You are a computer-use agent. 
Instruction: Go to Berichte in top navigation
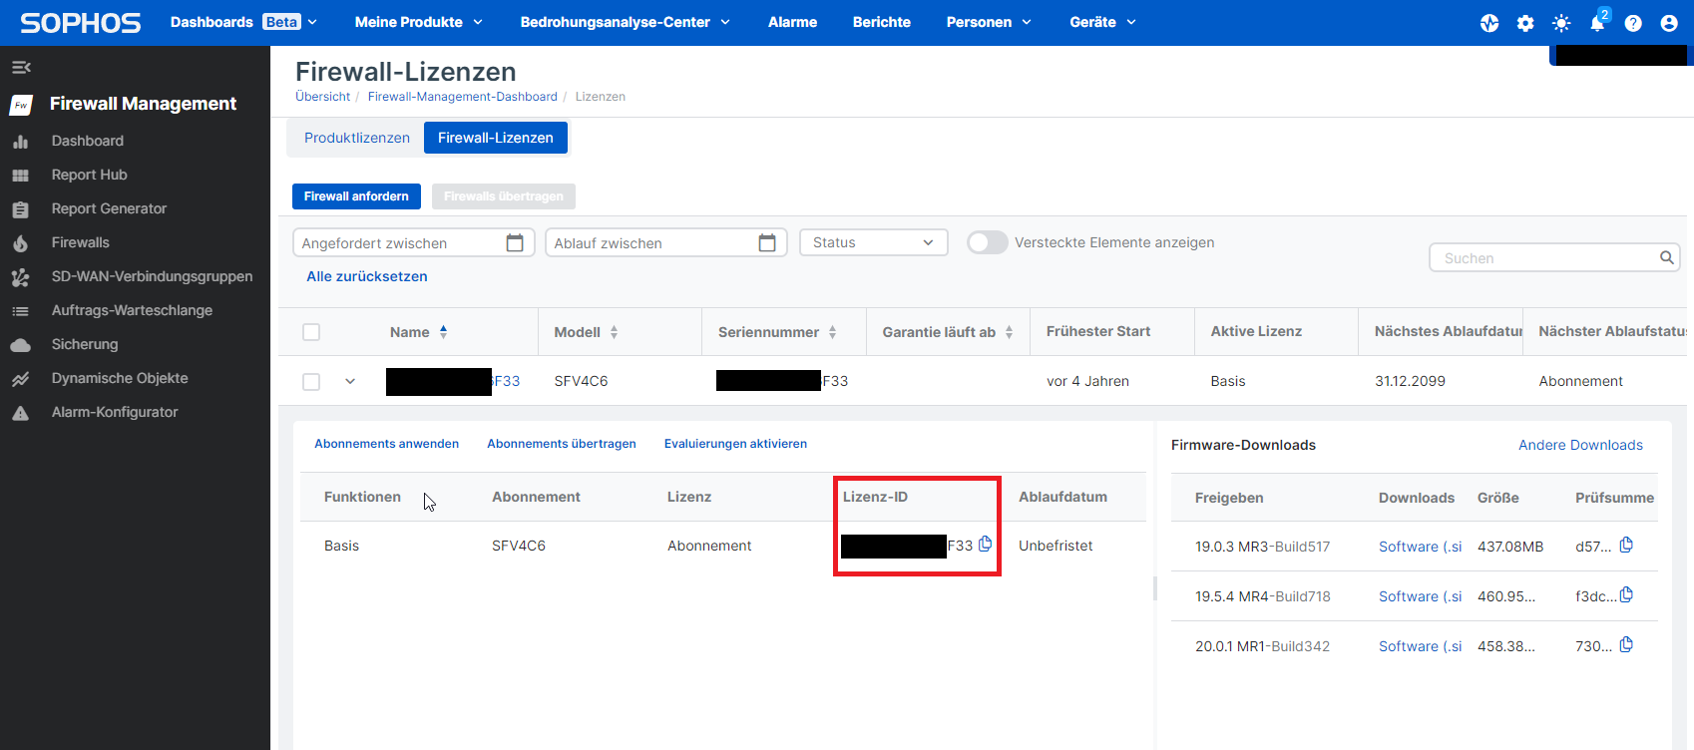[x=882, y=22]
